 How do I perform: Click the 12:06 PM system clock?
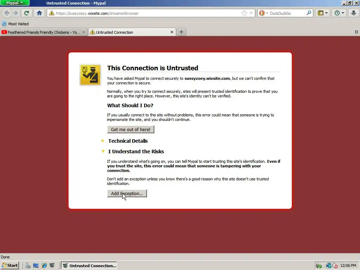tap(348, 266)
